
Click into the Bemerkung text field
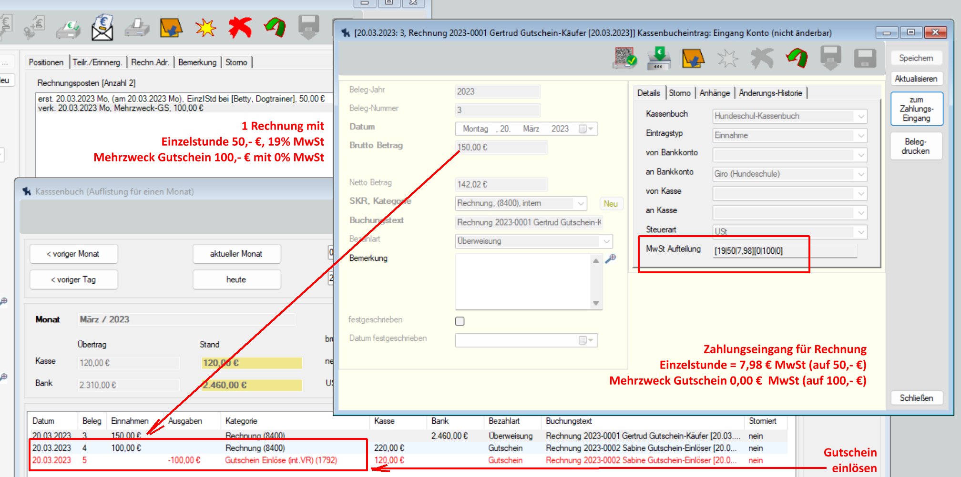523,281
